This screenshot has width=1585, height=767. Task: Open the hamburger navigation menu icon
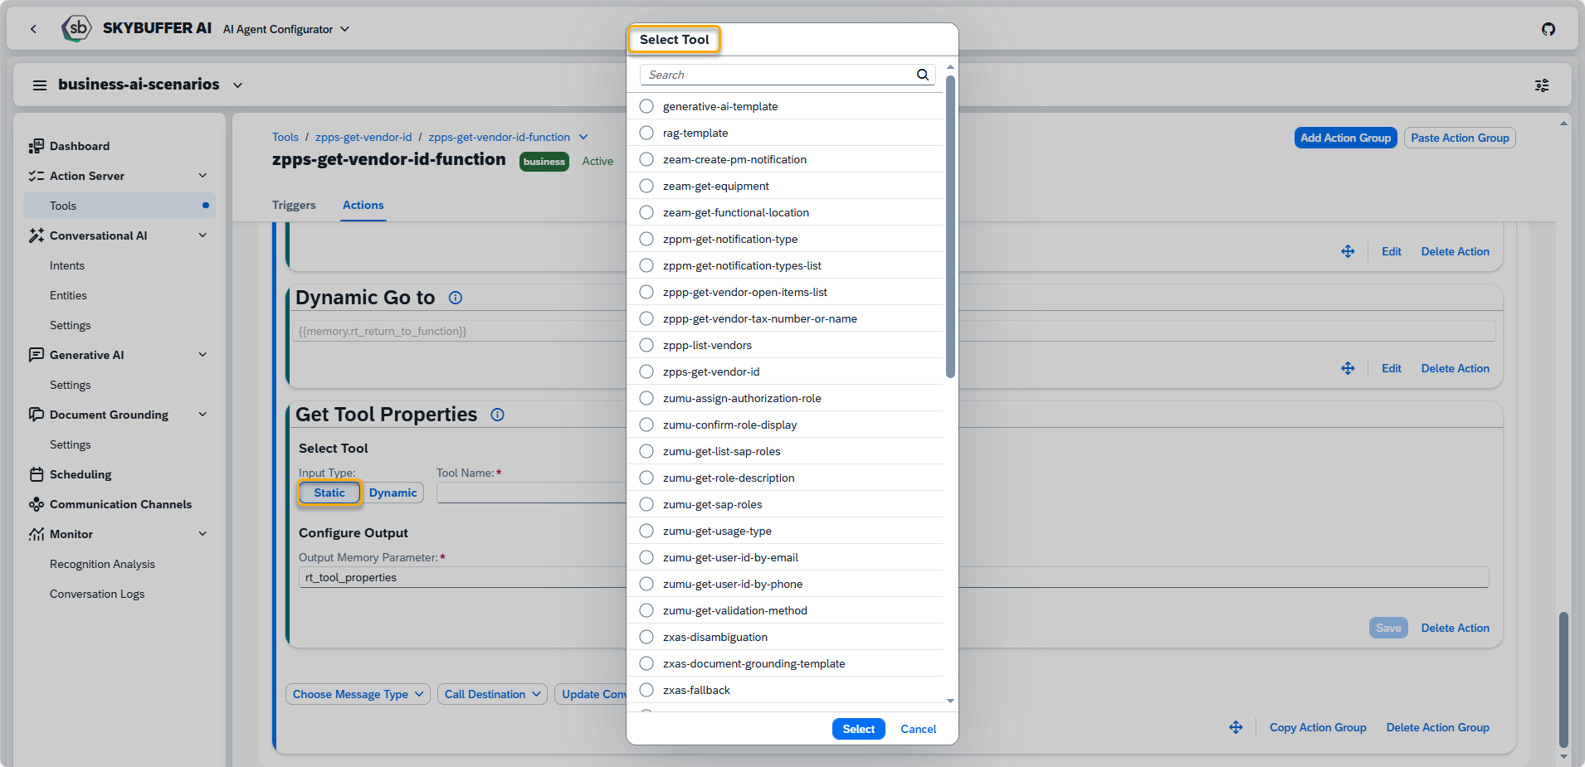point(39,85)
